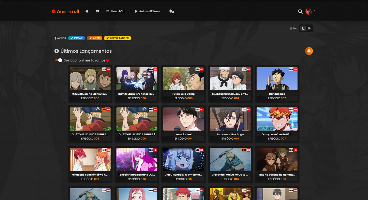368x200 pixels.
Task: Toggle Destacar animes favoritos switch
Action: pyautogui.click(x=59, y=60)
